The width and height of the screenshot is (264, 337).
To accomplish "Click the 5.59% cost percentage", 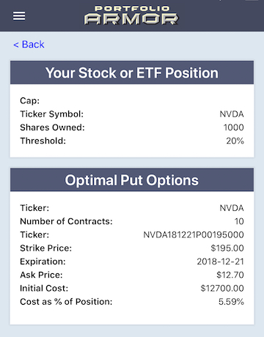I will (x=231, y=302).
